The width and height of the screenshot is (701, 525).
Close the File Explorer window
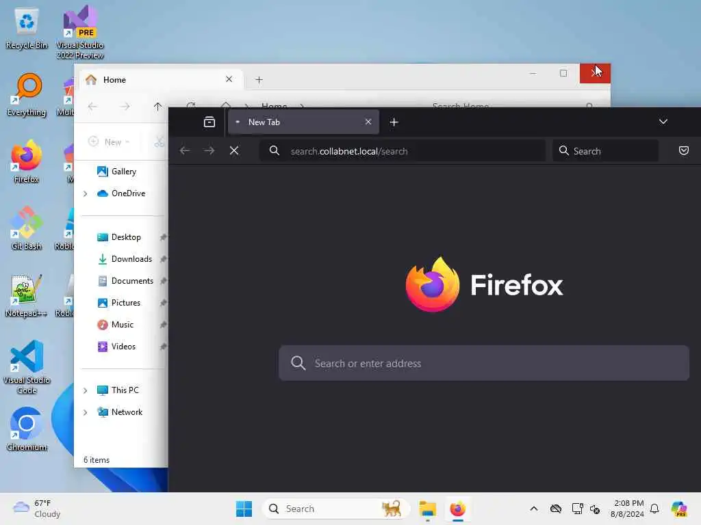595,73
